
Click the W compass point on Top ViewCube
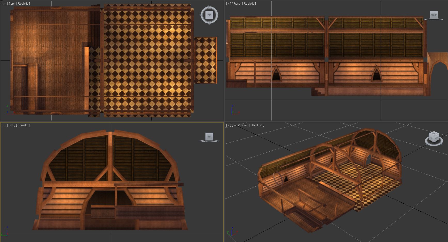[201, 15]
